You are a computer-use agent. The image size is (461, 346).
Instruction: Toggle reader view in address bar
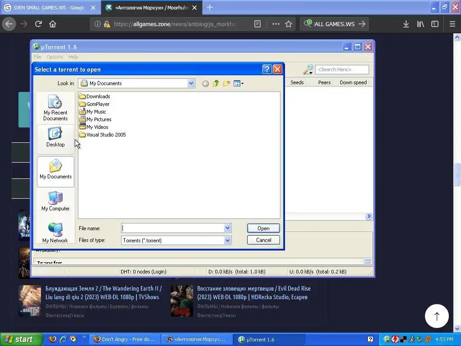click(x=257, y=24)
